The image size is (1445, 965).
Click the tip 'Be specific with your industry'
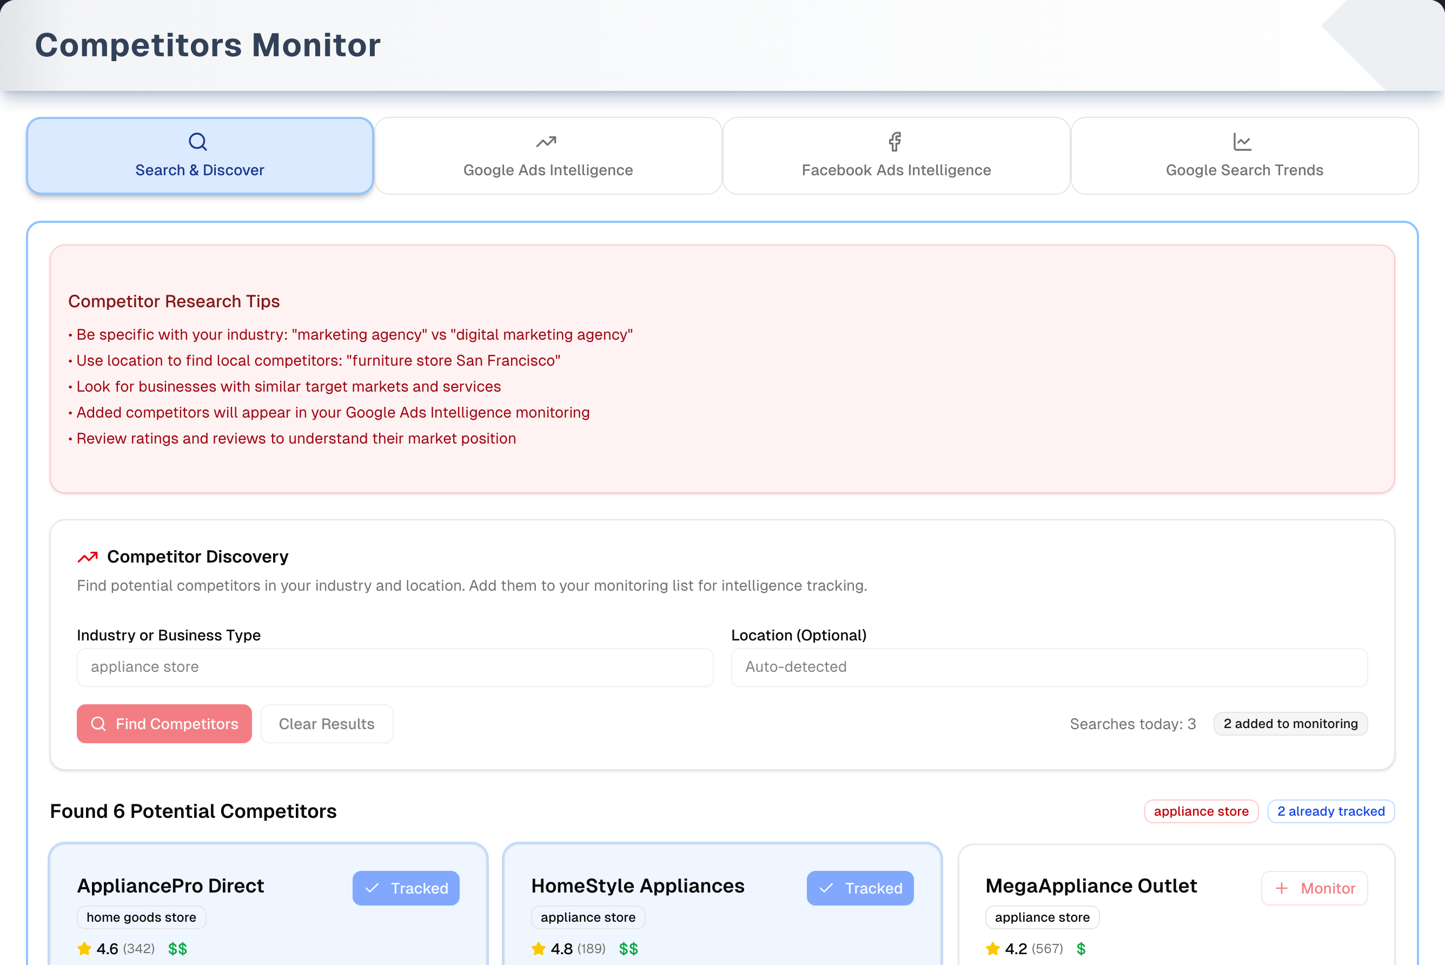coord(350,334)
